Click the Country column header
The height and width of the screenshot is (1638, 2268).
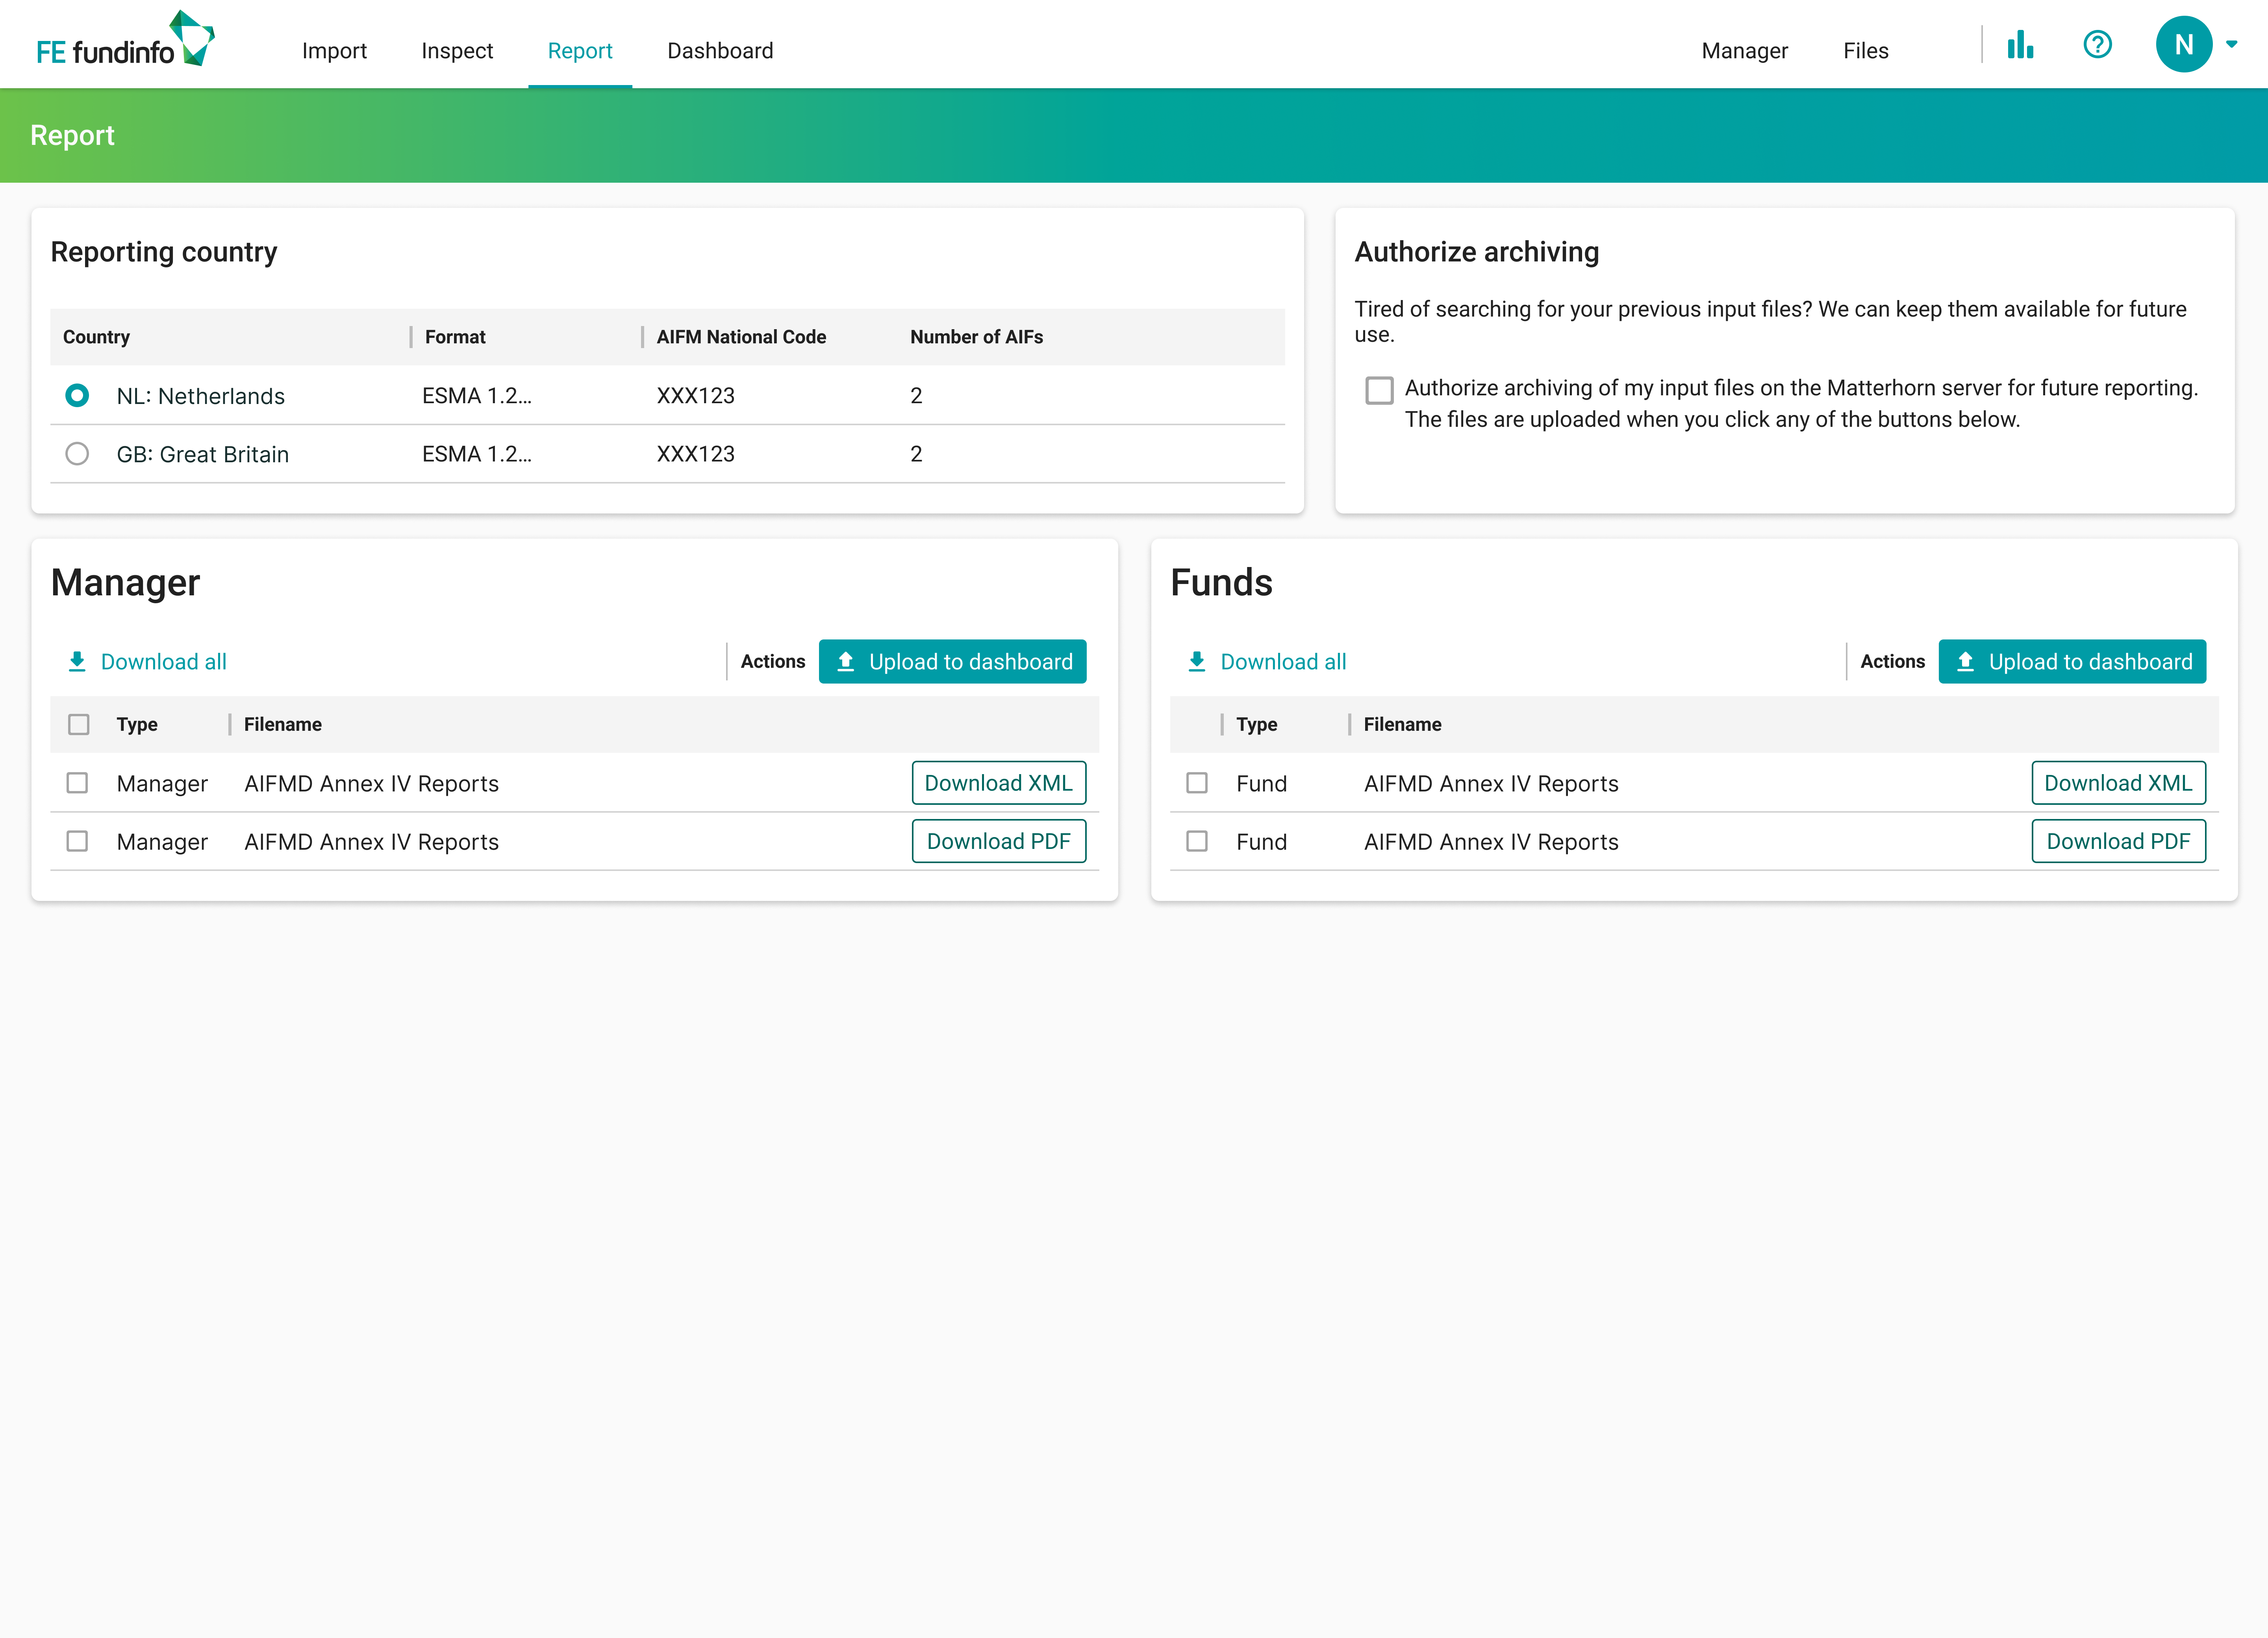pyautogui.click(x=96, y=337)
